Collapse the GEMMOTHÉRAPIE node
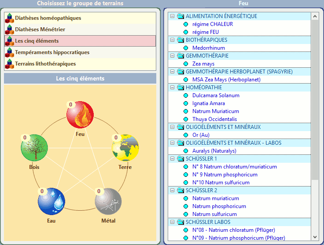The height and width of the screenshot is (245, 324). tap(172, 56)
